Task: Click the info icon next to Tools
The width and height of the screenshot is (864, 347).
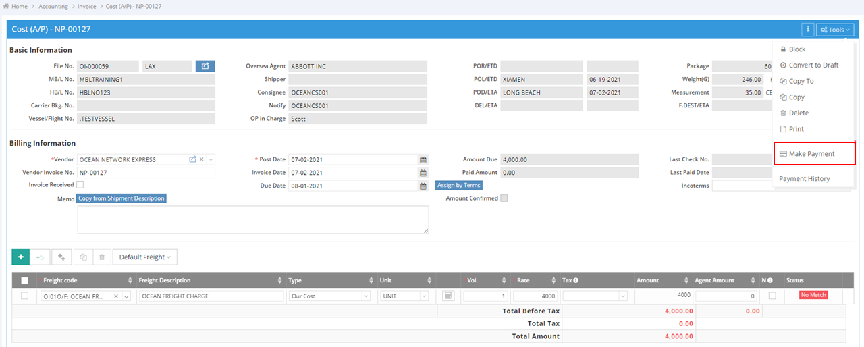Action: [x=807, y=30]
